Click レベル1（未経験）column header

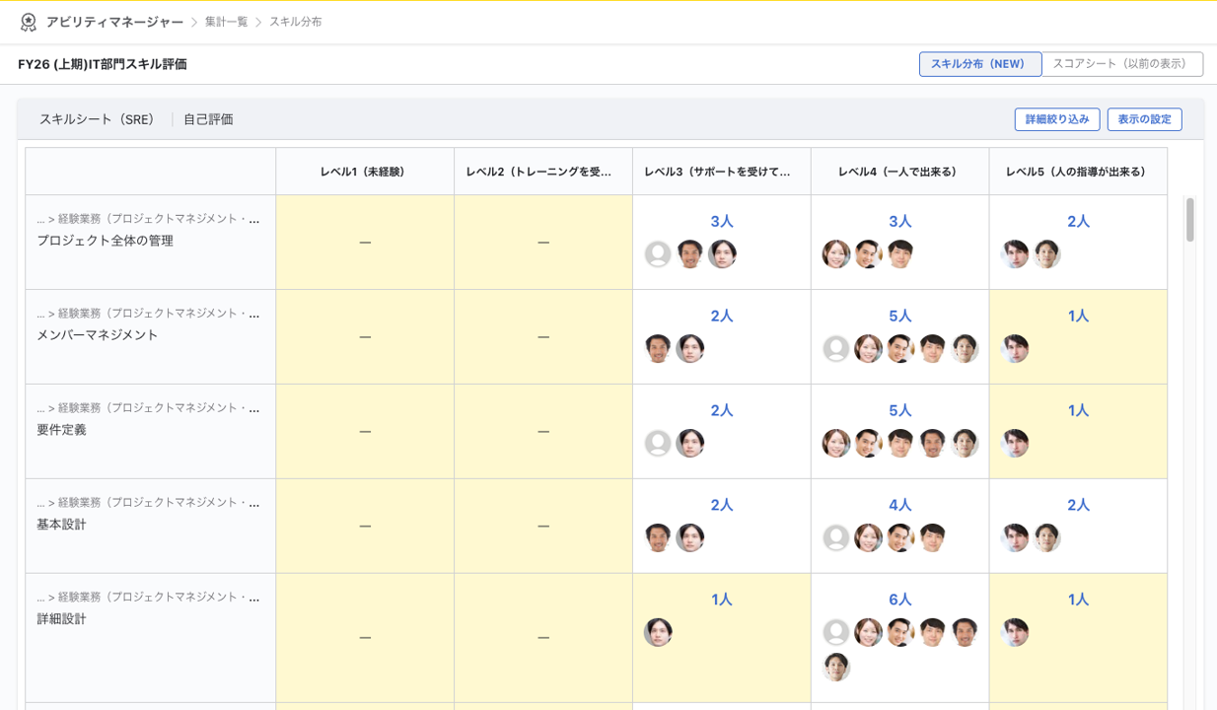365,172
